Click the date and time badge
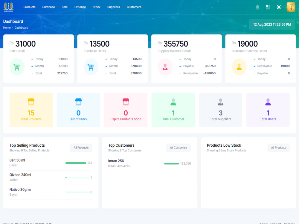 coord(272,24)
